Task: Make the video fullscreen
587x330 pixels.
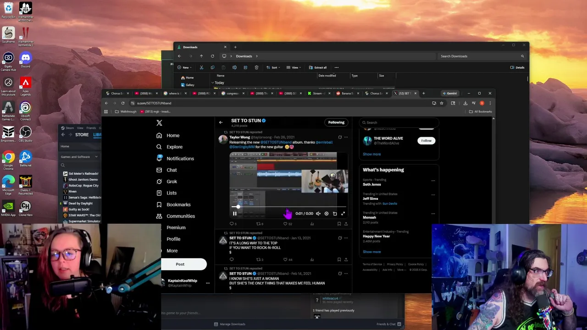Action: click(x=343, y=214)
